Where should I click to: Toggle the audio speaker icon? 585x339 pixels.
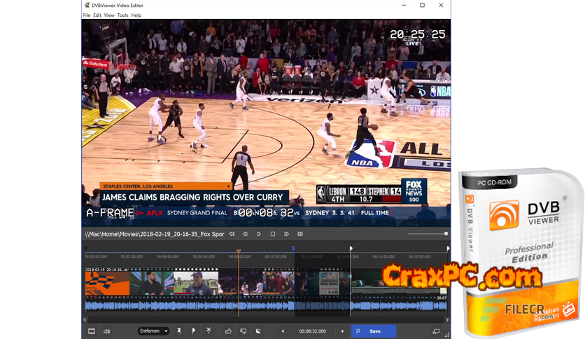point(107,331)
